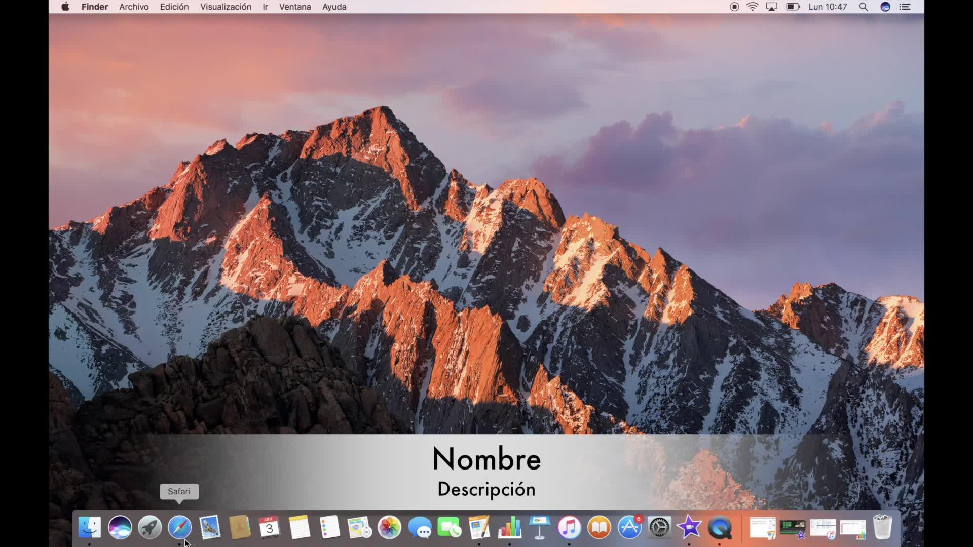
Task: Open iTunes music app
Action: pos(569,527)
